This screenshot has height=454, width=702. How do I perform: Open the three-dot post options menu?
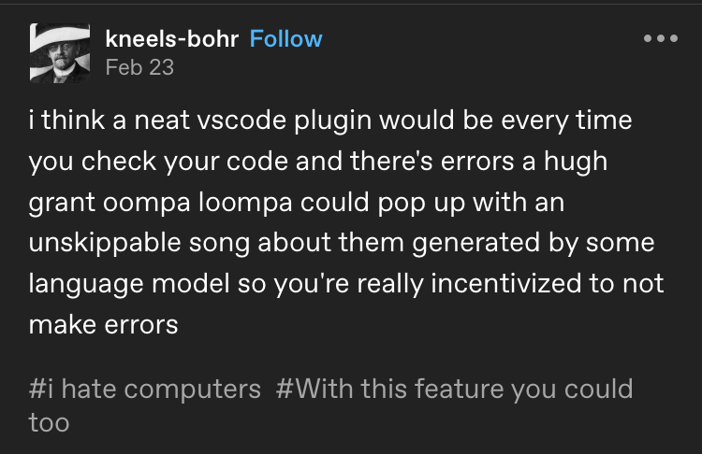pos(661,38)
